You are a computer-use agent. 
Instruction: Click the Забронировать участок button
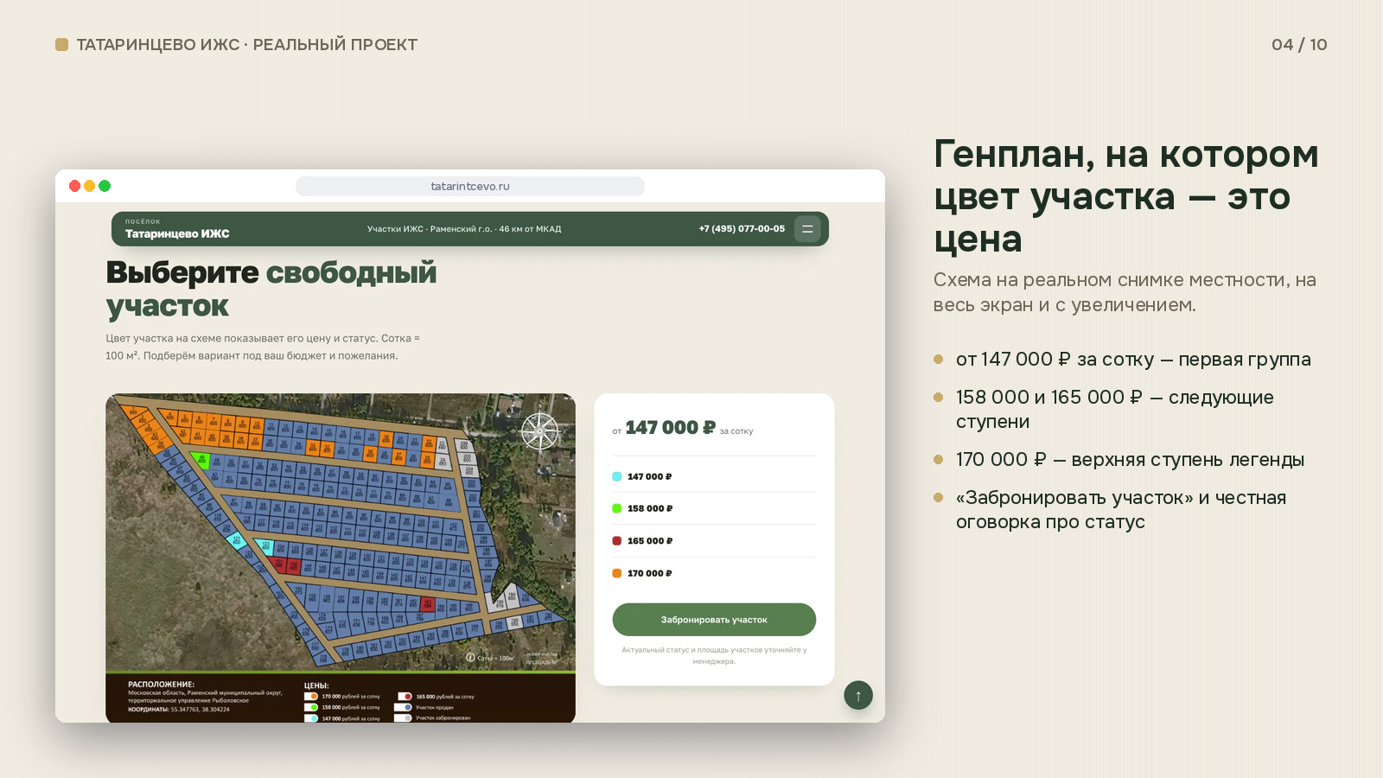[x=714, y=620]
